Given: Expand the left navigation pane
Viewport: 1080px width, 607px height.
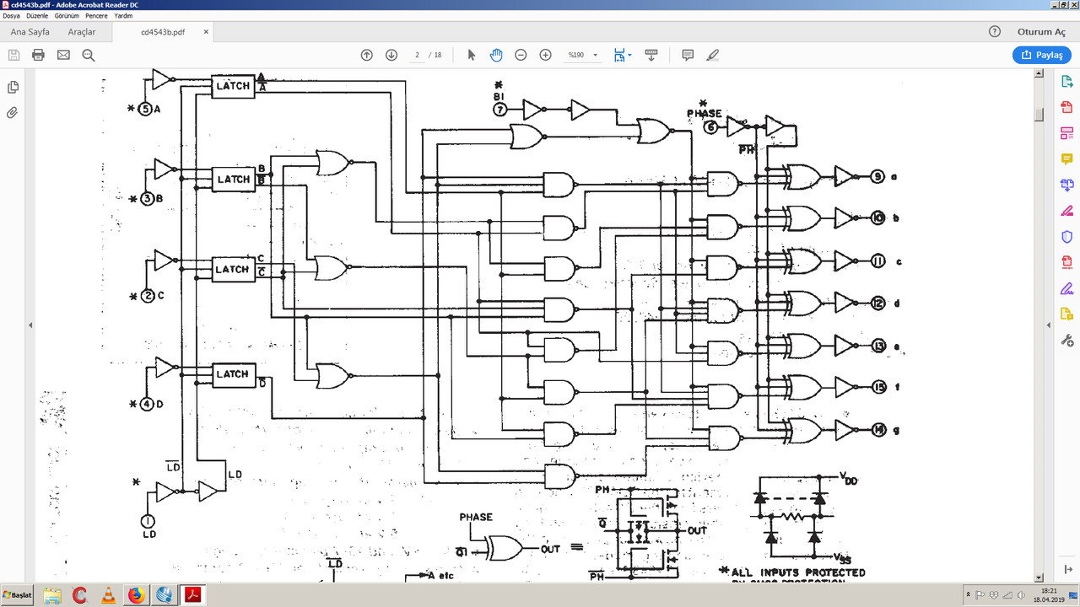Looking at the screenshot, I should [x=30, y=325].
